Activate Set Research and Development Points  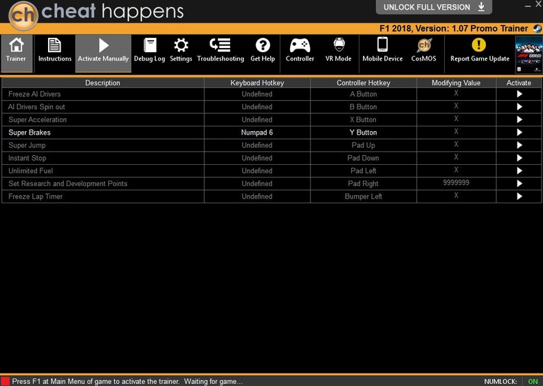[x=519, y=183]
